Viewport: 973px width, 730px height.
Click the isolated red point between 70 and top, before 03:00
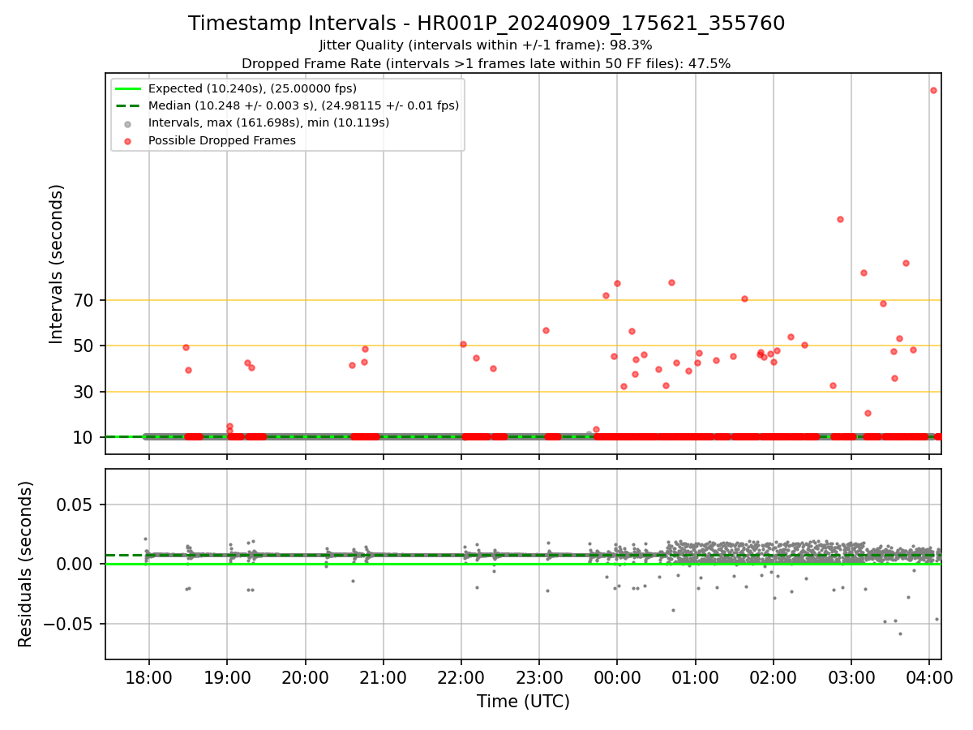coord(840,219)
